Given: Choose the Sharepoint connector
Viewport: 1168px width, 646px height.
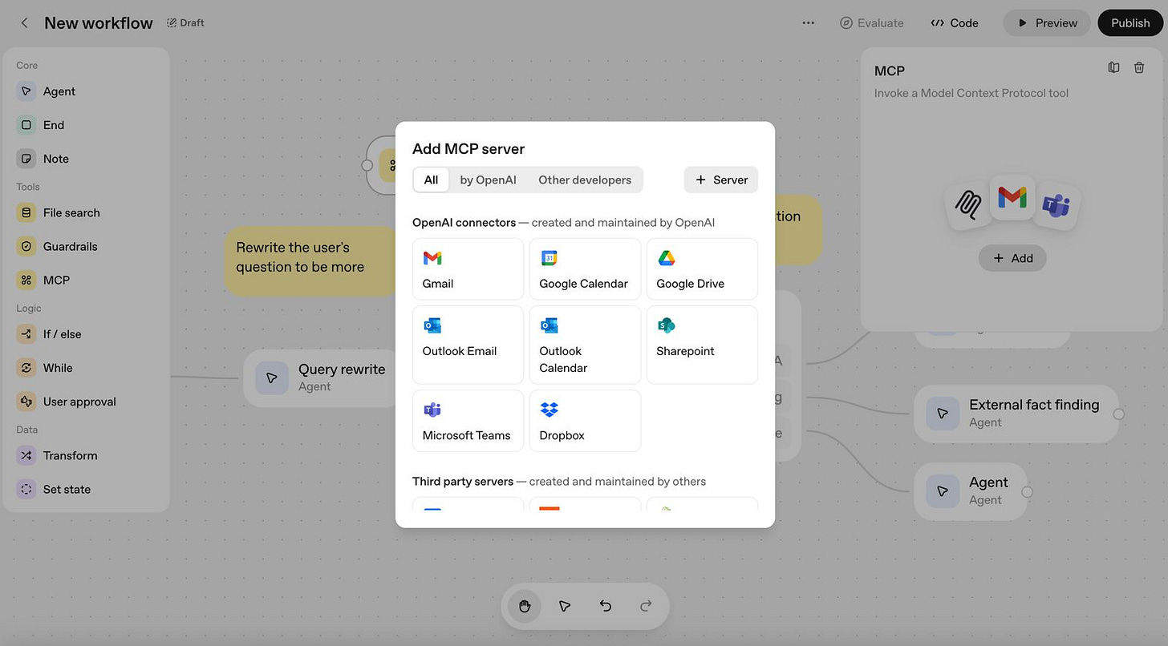Looking at the screenshot, I should point(702,345).
